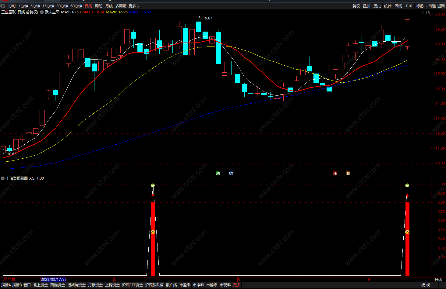Screen dimensions: 446x289
Task: Select the 1分钟 period
Action: [23, 6]
